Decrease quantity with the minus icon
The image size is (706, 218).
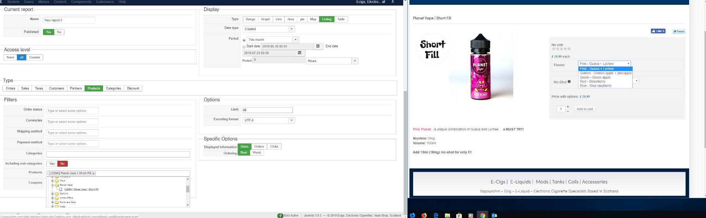[568, 111]
